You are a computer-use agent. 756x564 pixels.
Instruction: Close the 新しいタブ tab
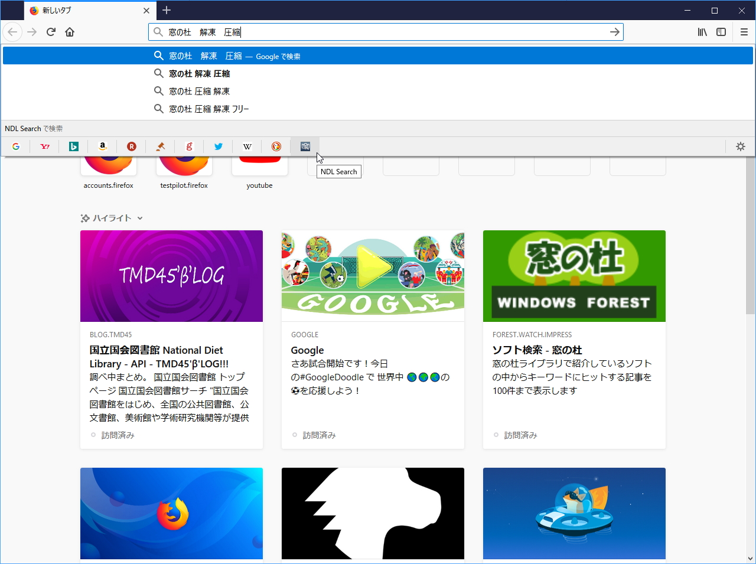146,11
